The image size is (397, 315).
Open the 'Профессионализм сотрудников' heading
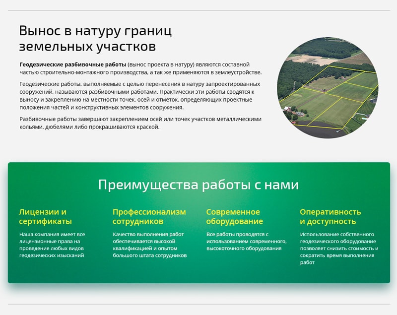point(149,217)
